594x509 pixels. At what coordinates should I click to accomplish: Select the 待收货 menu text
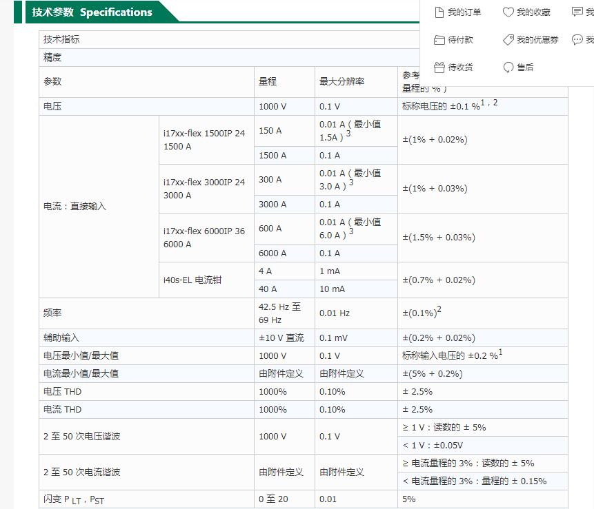tap(460, 67)
